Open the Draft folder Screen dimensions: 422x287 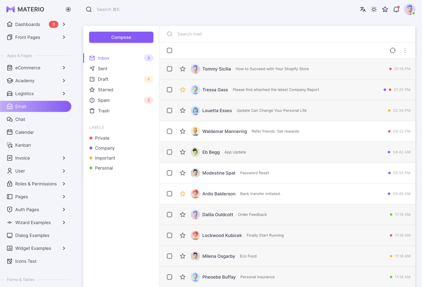coord(121,79)
